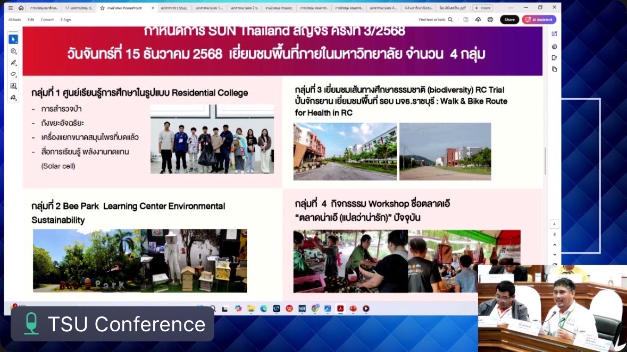Go to previous page with up chevron

[x=555, y=245]
